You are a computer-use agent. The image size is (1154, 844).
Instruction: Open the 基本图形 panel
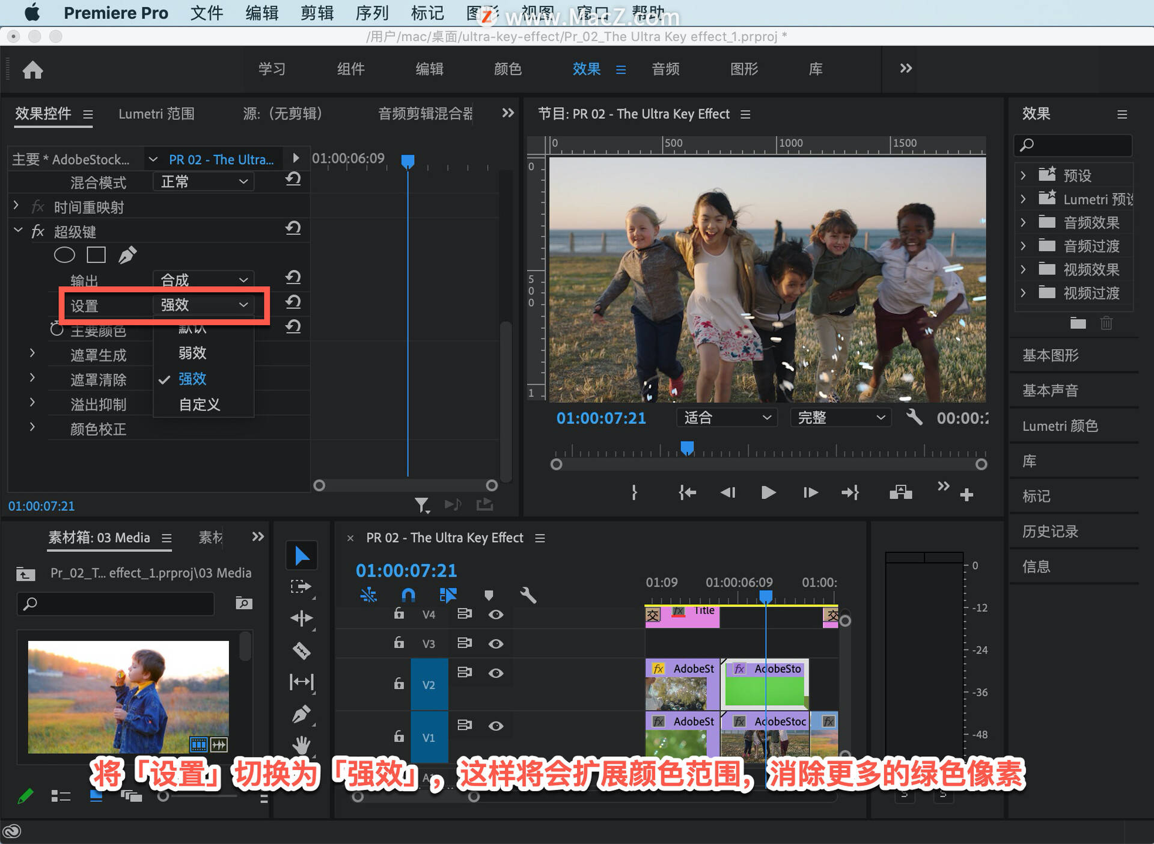[1051, 355]
